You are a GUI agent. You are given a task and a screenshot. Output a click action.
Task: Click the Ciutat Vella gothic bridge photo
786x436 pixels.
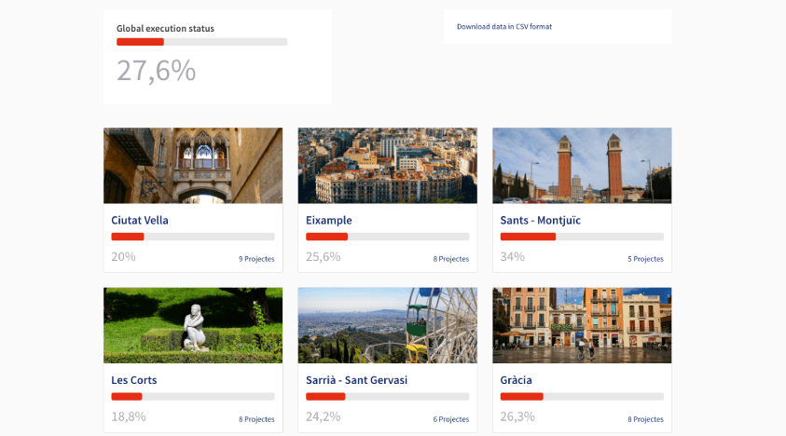pos(193,166)
